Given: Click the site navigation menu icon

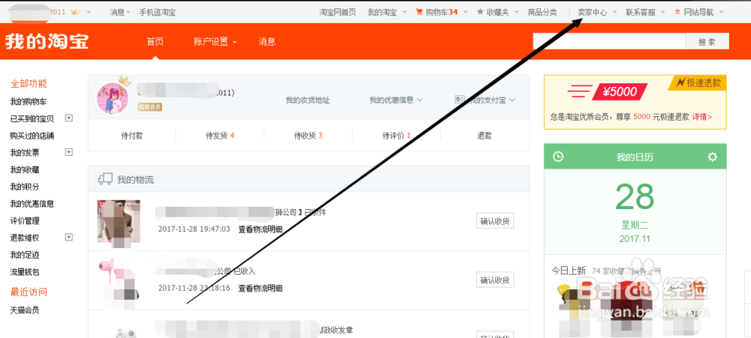Looking at the screenshot, I should 677,12.
